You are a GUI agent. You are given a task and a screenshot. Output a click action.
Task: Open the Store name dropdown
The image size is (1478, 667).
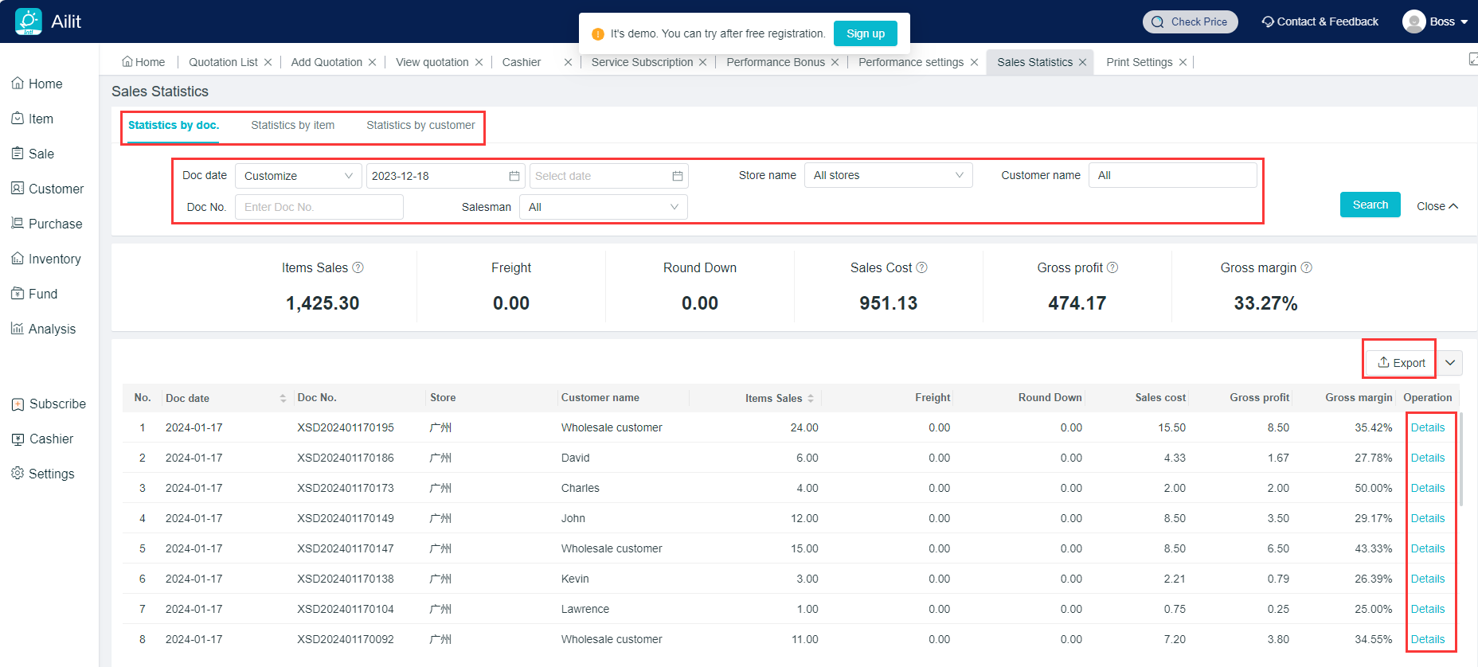click(x=888, y=175)
